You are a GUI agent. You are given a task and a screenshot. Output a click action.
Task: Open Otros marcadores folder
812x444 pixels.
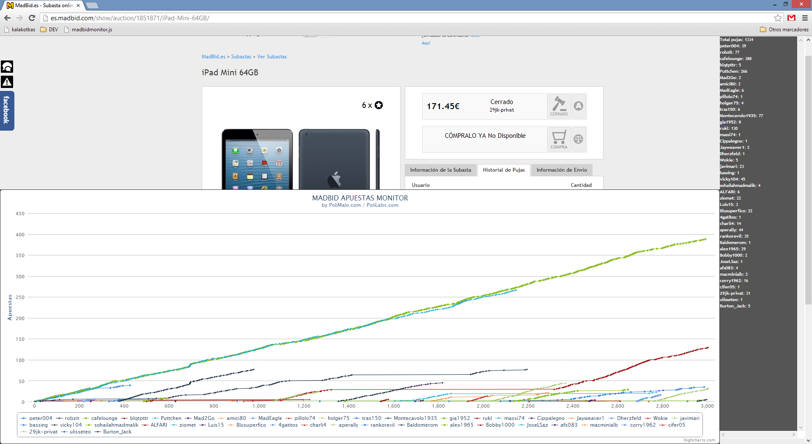(784, 30)
